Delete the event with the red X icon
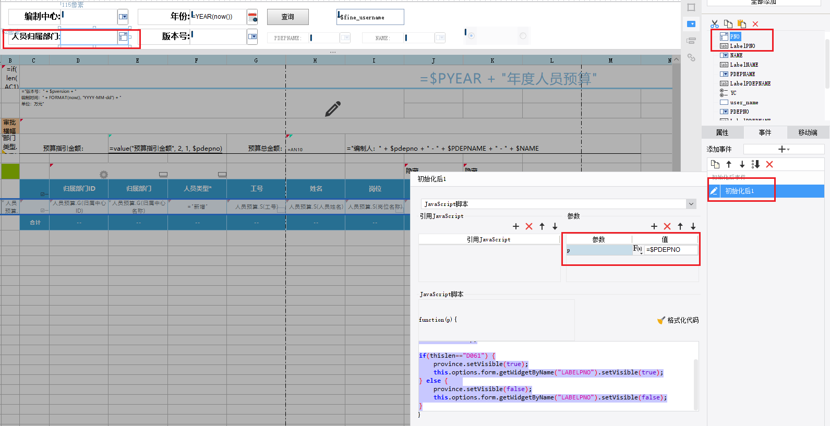This screenshot has height=426, width=830. [769, 164]
